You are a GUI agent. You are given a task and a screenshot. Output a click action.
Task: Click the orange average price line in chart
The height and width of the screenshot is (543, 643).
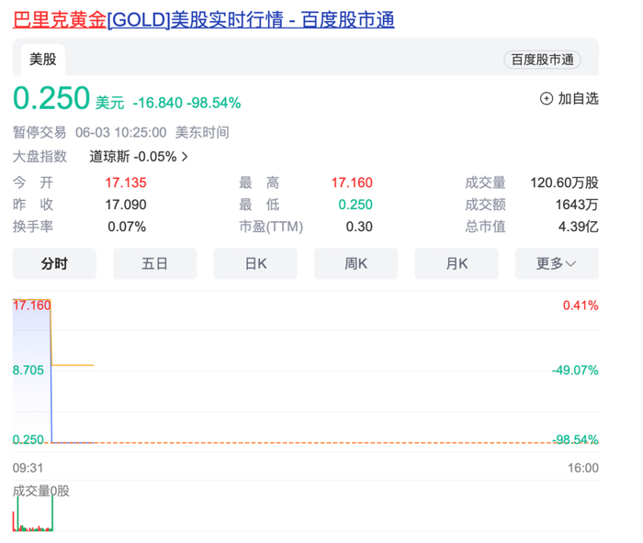coord(73,365)
